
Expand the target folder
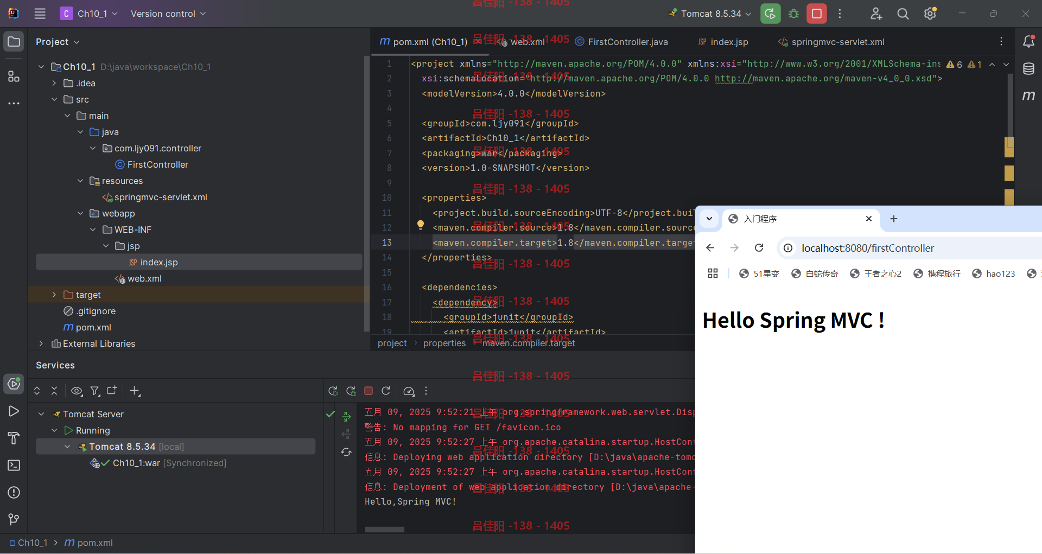pos(54,295)
